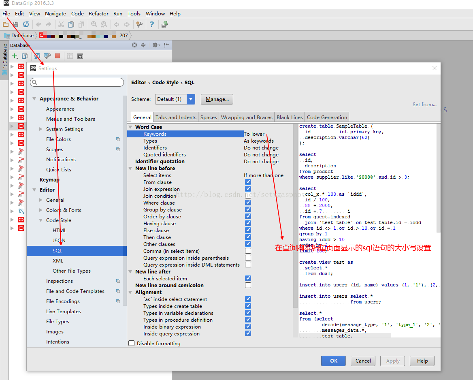The image size is (473, 380).
Task: Click the Paste icon in main toolbar
Action: click(x=81, y=24)
